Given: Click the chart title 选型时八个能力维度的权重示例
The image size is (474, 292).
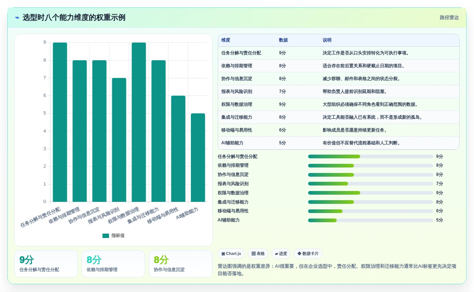Looking at the screenshot, I should pos(74,18).
